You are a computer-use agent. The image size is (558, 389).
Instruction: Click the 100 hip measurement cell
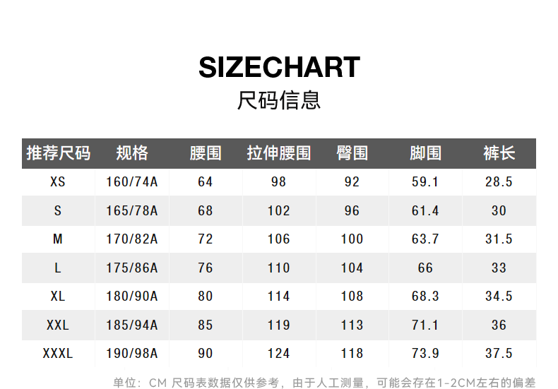352,239
